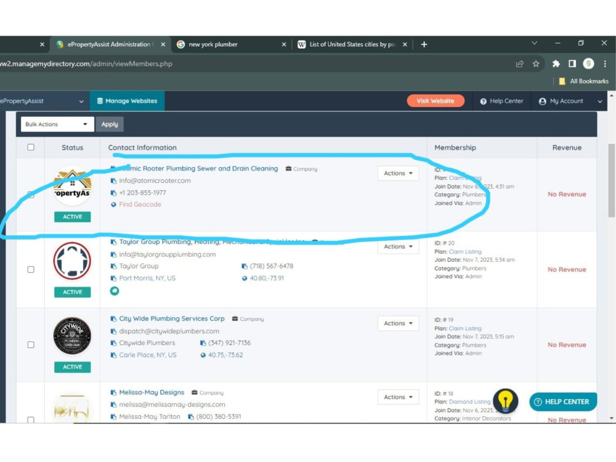Open Actions dropdown for Atomic Rooter Plumbing
Screen dimensions: 616x462
(x=398, y=173)
